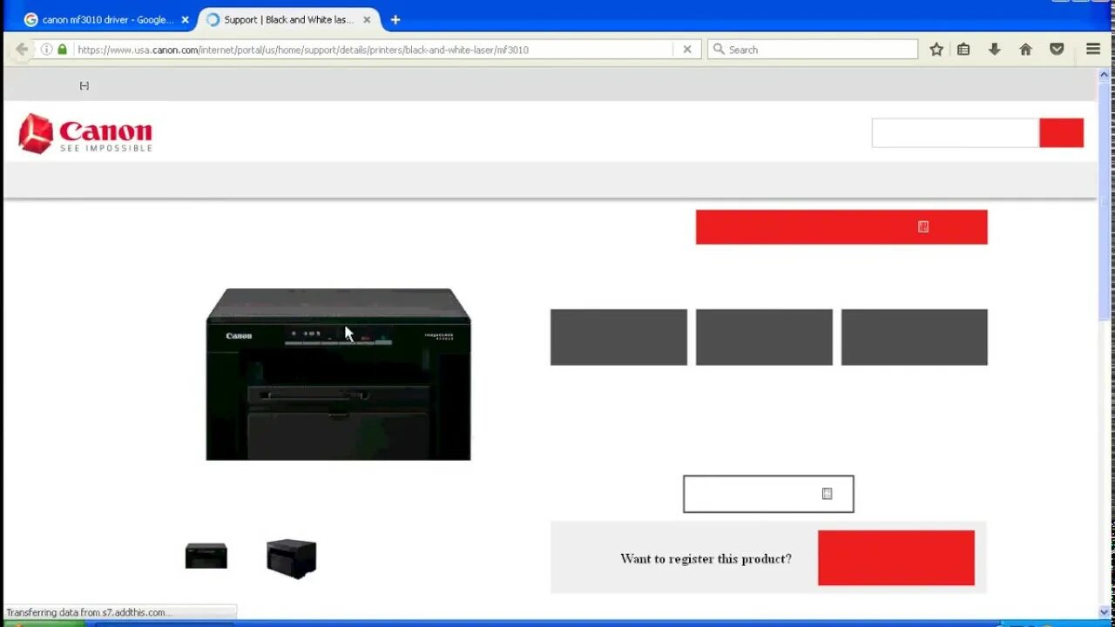The height and width of the screenshot is (627, 1115).
Task: Click 'Want to register this product?' text
Action: pyautogui.click(x=706, y=558)
